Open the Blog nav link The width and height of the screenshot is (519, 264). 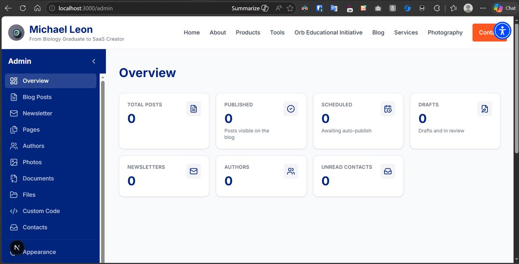[378, 32]
